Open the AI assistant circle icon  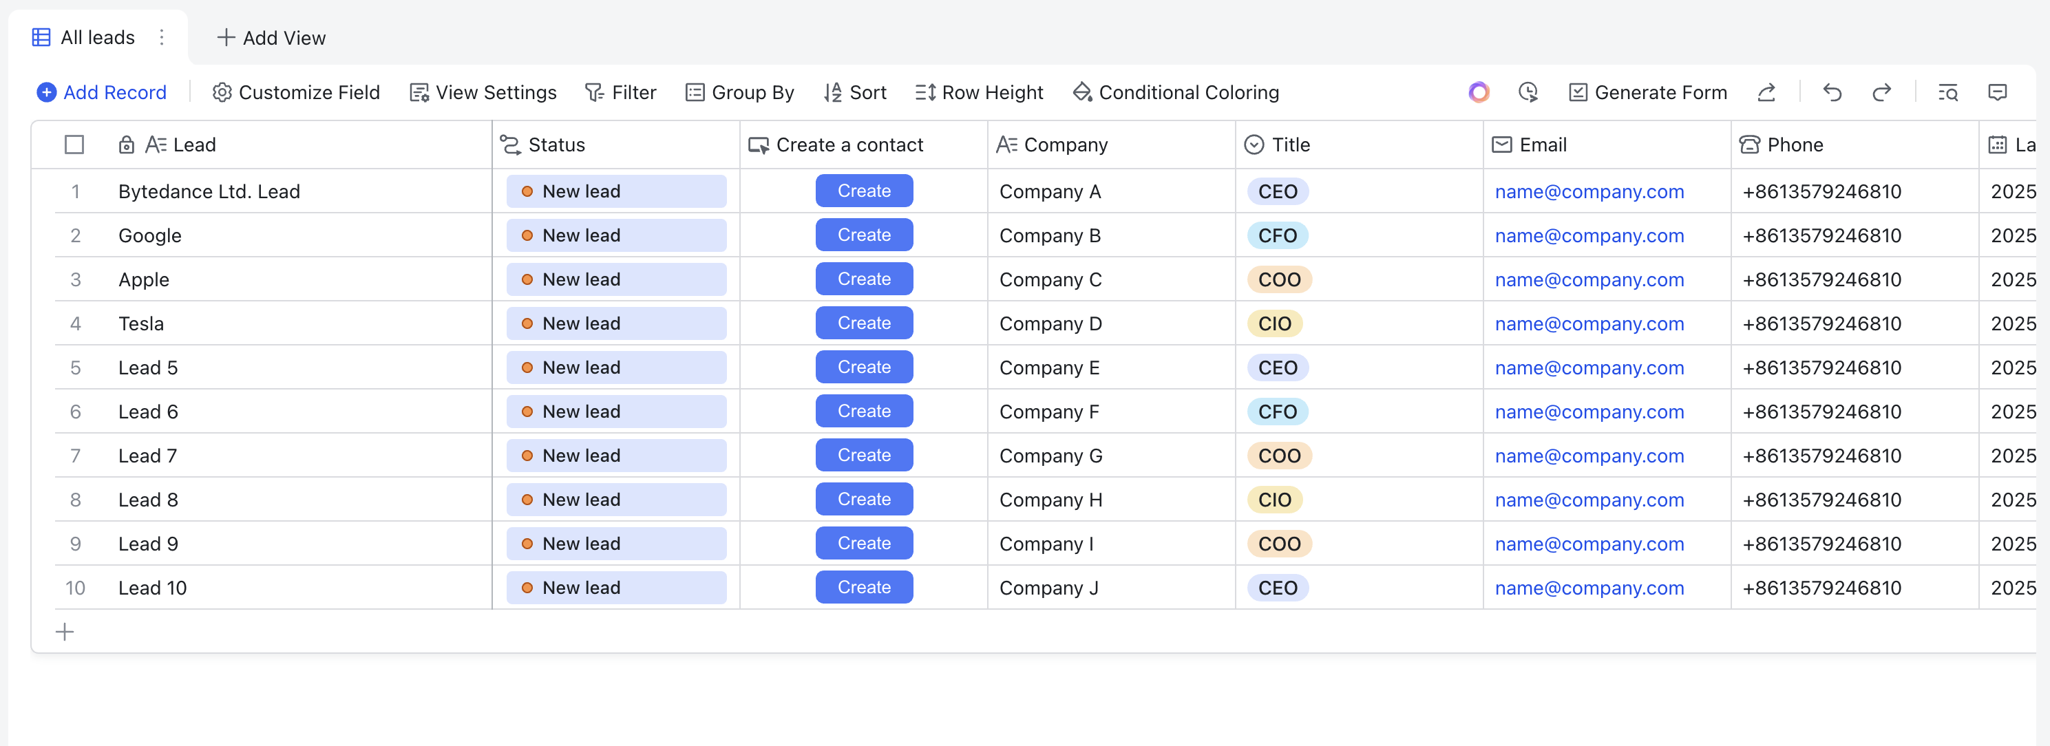[x=1478, y=92]
